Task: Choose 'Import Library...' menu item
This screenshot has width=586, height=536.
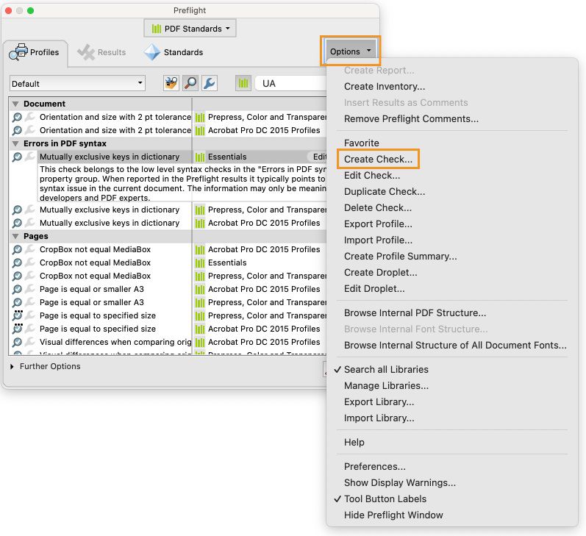Action: pyautogui.click(x=379, y=418)
